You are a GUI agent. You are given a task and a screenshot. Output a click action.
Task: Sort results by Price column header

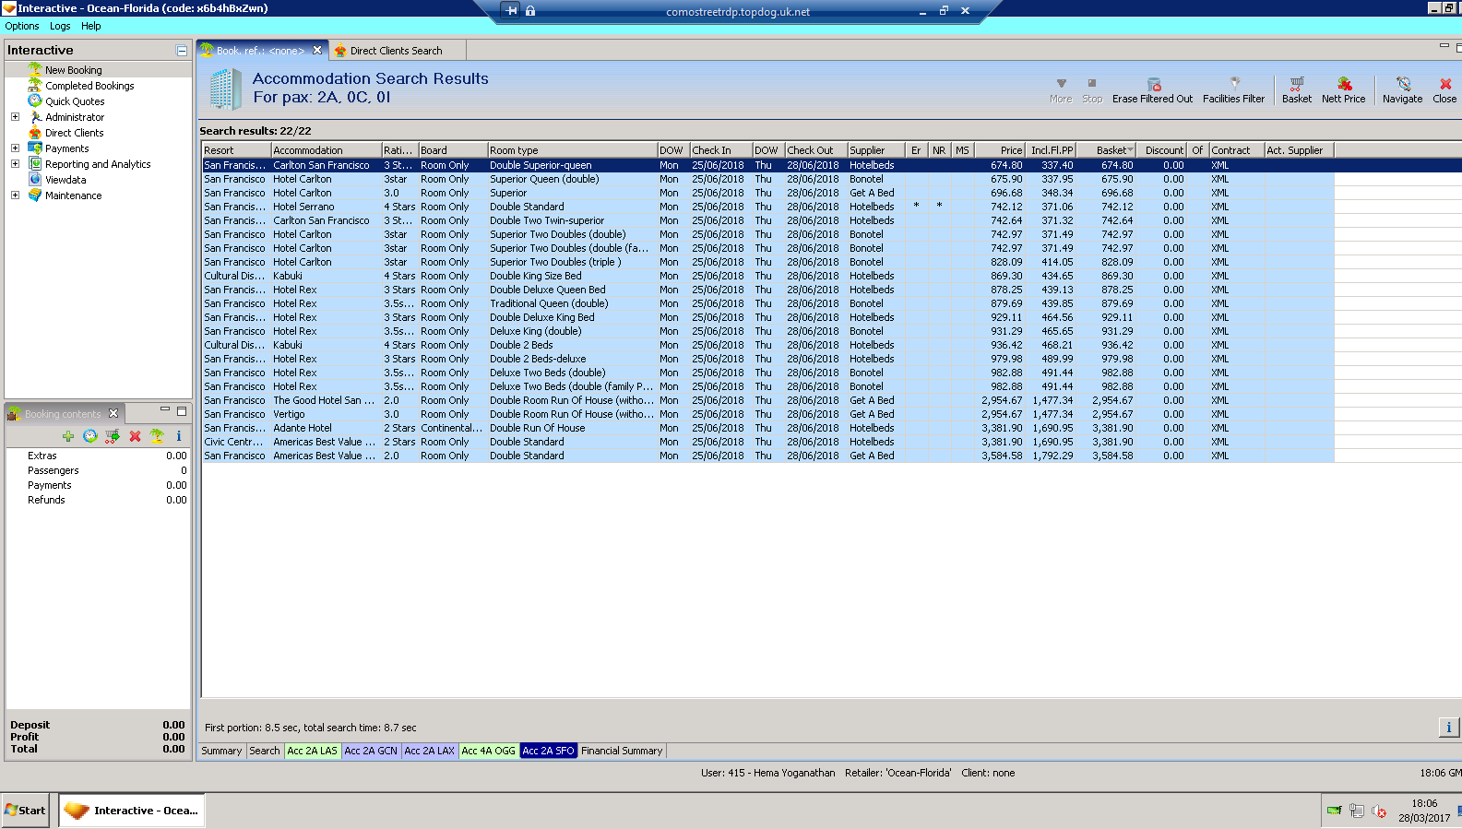point(1000,150)
